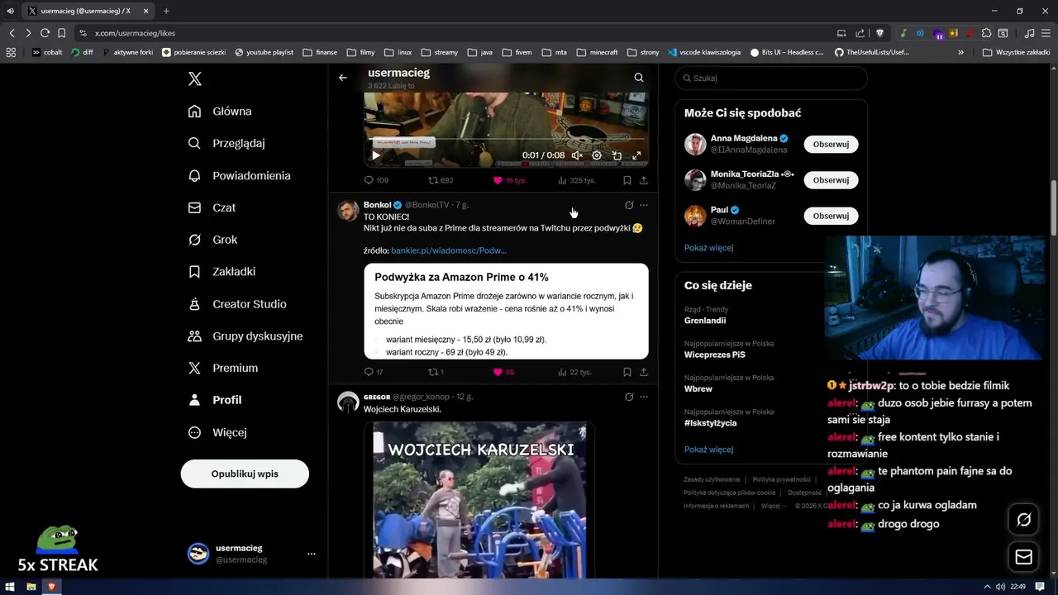Follow Monika_TeoriaZla
Screen dimensions: 1058x595
(831, 179)
